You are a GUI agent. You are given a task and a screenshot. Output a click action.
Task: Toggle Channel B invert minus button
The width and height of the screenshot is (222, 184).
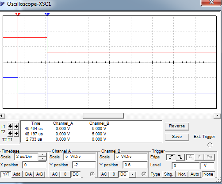click(x=133, y=174)
